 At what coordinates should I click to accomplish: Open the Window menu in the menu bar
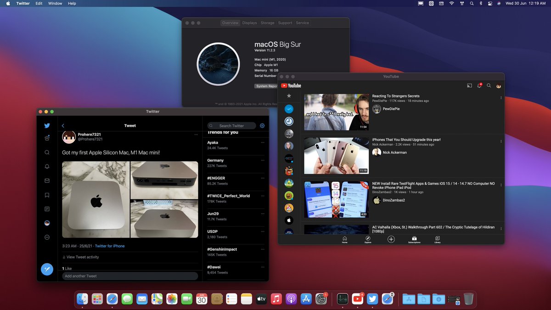[x=55, y=3]
